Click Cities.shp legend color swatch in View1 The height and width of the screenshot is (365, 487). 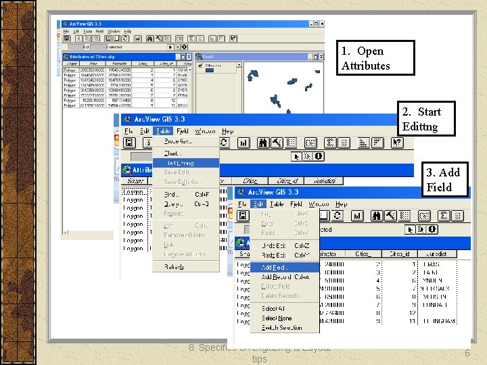210,70
